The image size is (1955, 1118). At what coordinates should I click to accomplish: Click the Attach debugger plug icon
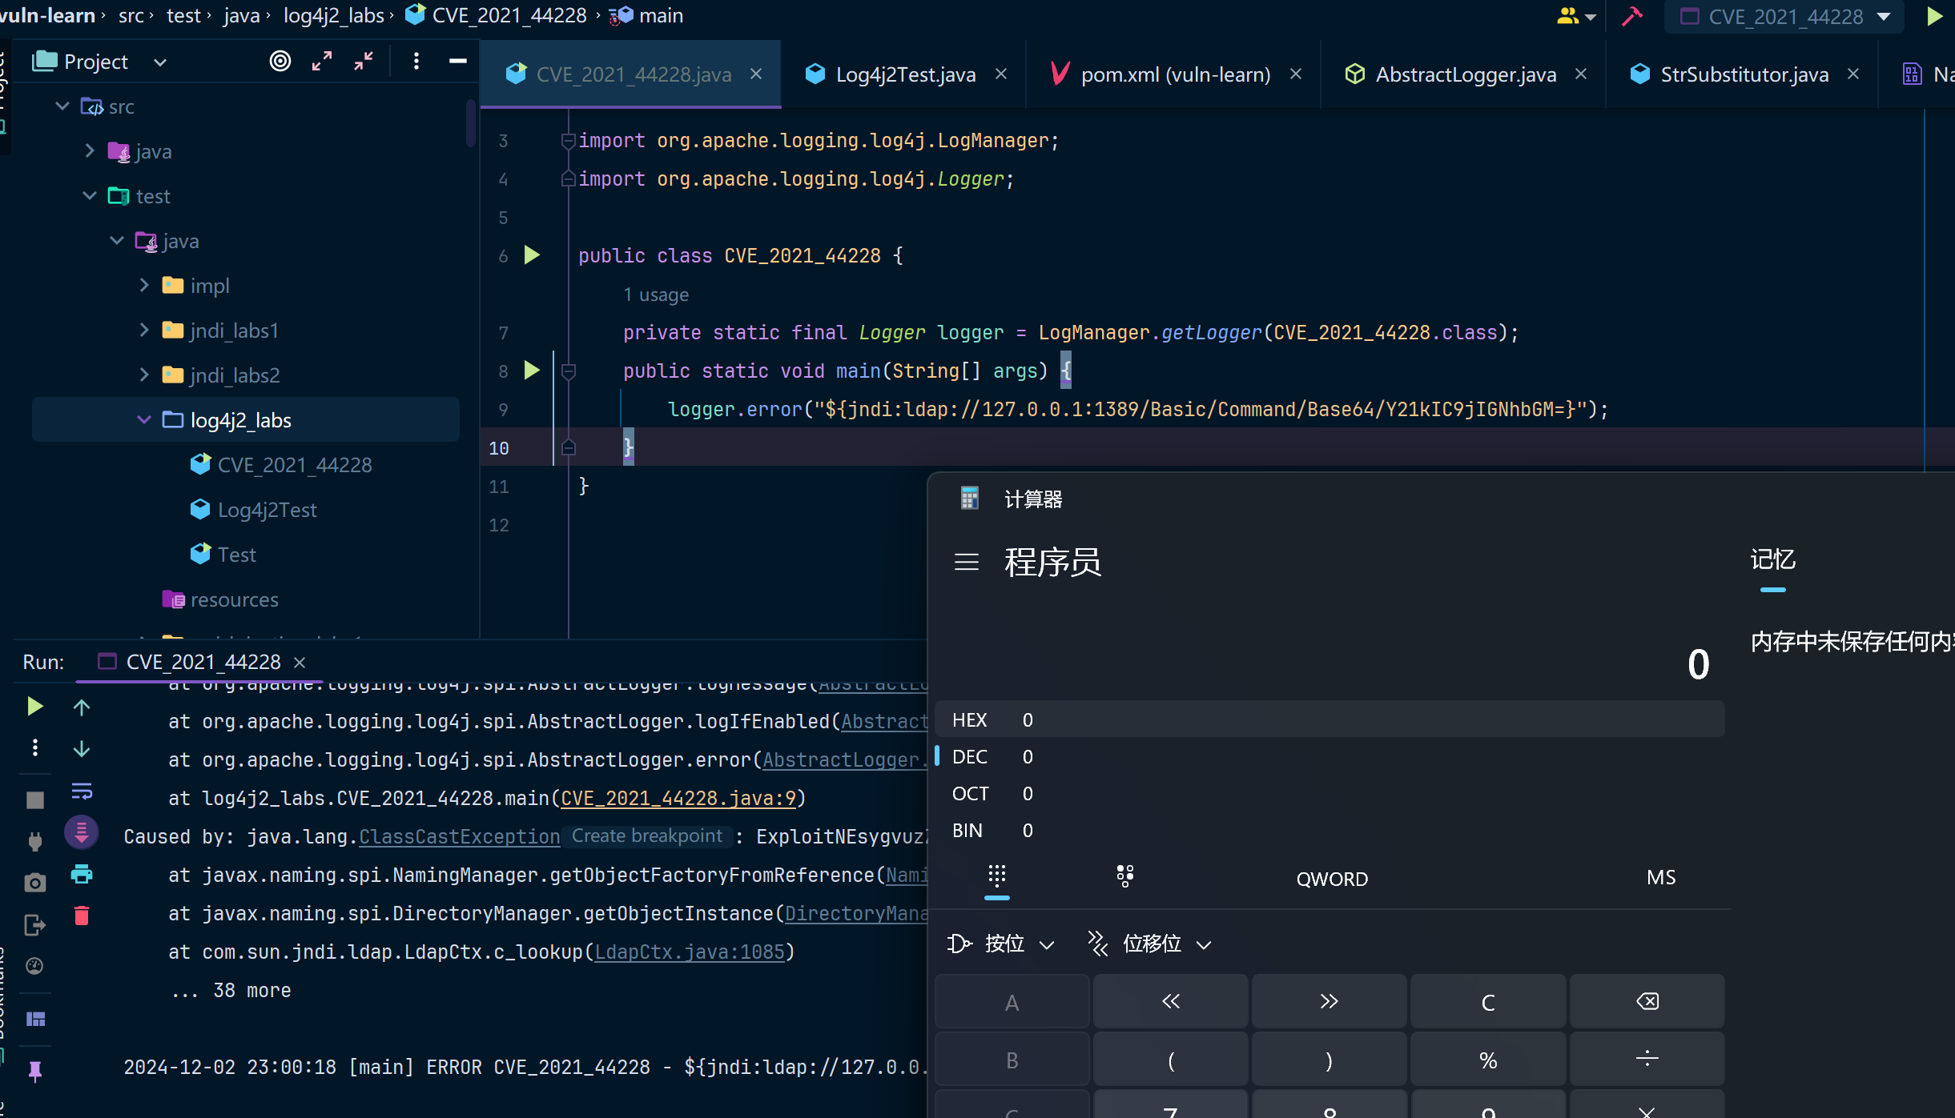point(35,840)
